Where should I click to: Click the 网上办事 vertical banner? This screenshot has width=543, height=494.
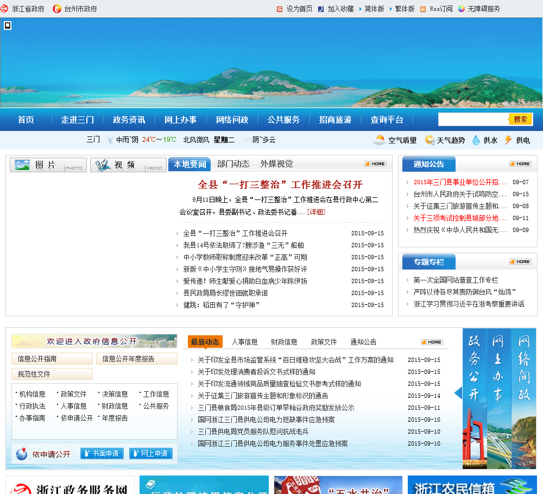[498, 399]
